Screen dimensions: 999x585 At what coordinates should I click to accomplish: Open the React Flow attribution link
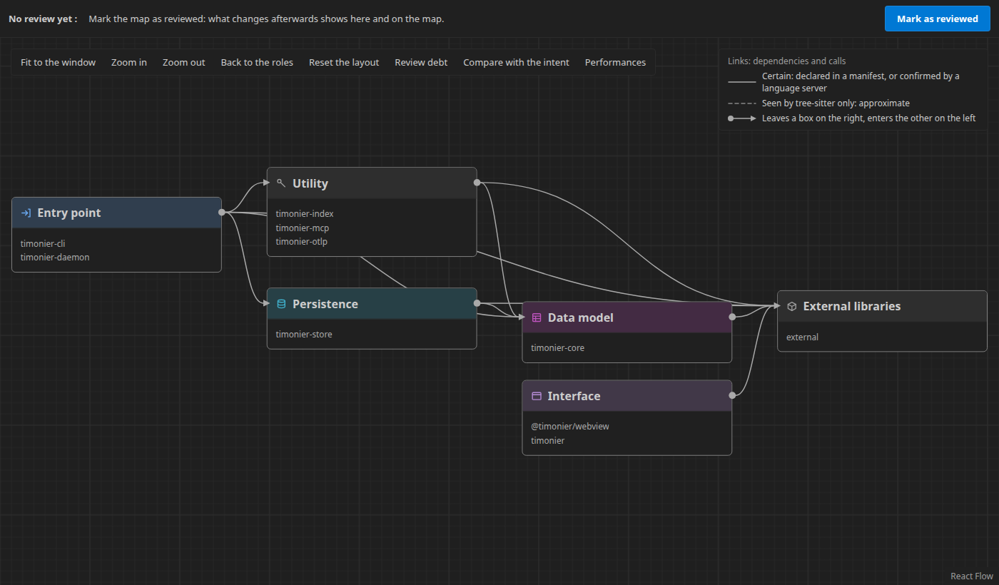click(x=971, y=576)
